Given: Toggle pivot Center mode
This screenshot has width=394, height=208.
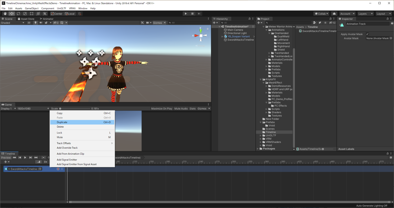Looking at the screenshot, I should pos(57,14).
